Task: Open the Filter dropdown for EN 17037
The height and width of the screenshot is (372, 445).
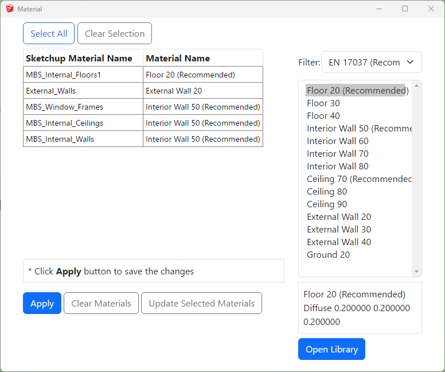Action: click(371, 63)
